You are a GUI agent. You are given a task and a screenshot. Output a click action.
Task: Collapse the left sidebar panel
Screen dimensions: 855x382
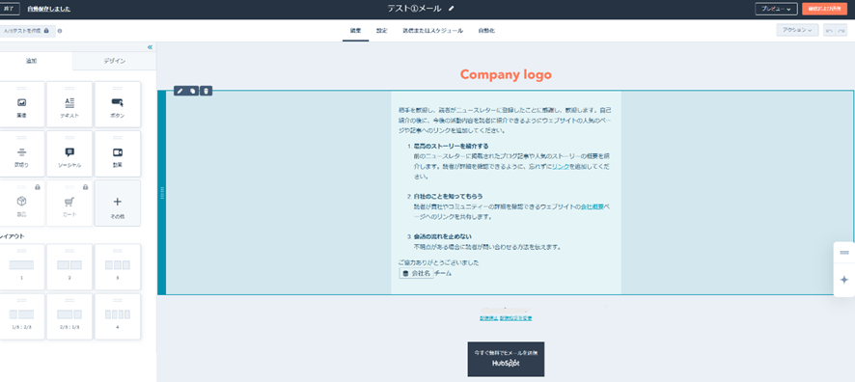(x=150, y=47)
